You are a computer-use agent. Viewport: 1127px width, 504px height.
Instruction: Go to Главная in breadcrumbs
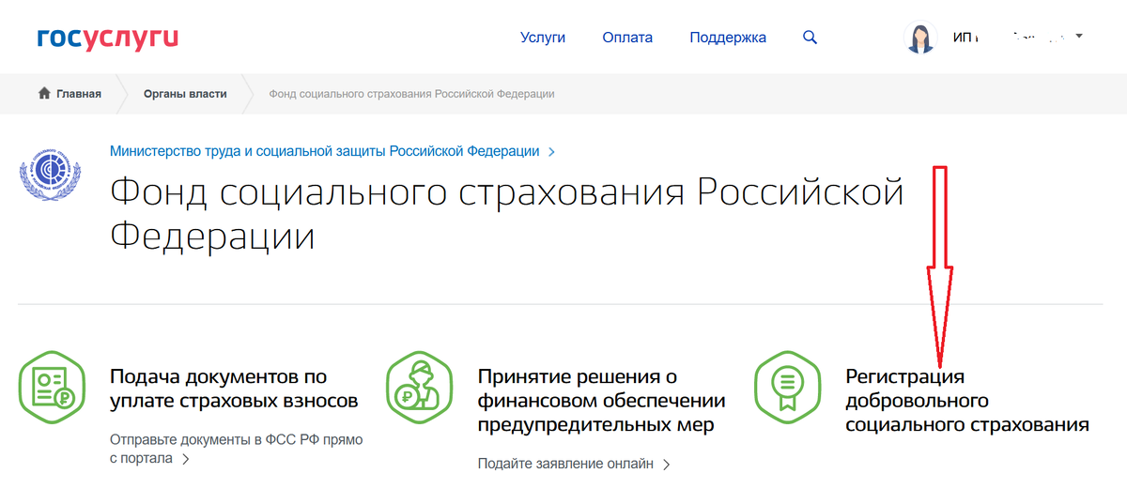click(x=79, y=94)
